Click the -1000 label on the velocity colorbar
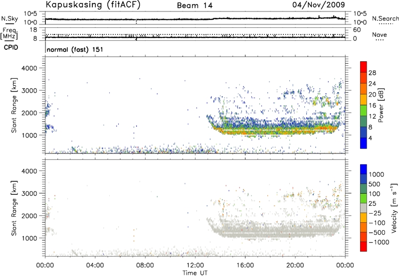399x276 pixels. pyautogui.click(x=379, y=242)
